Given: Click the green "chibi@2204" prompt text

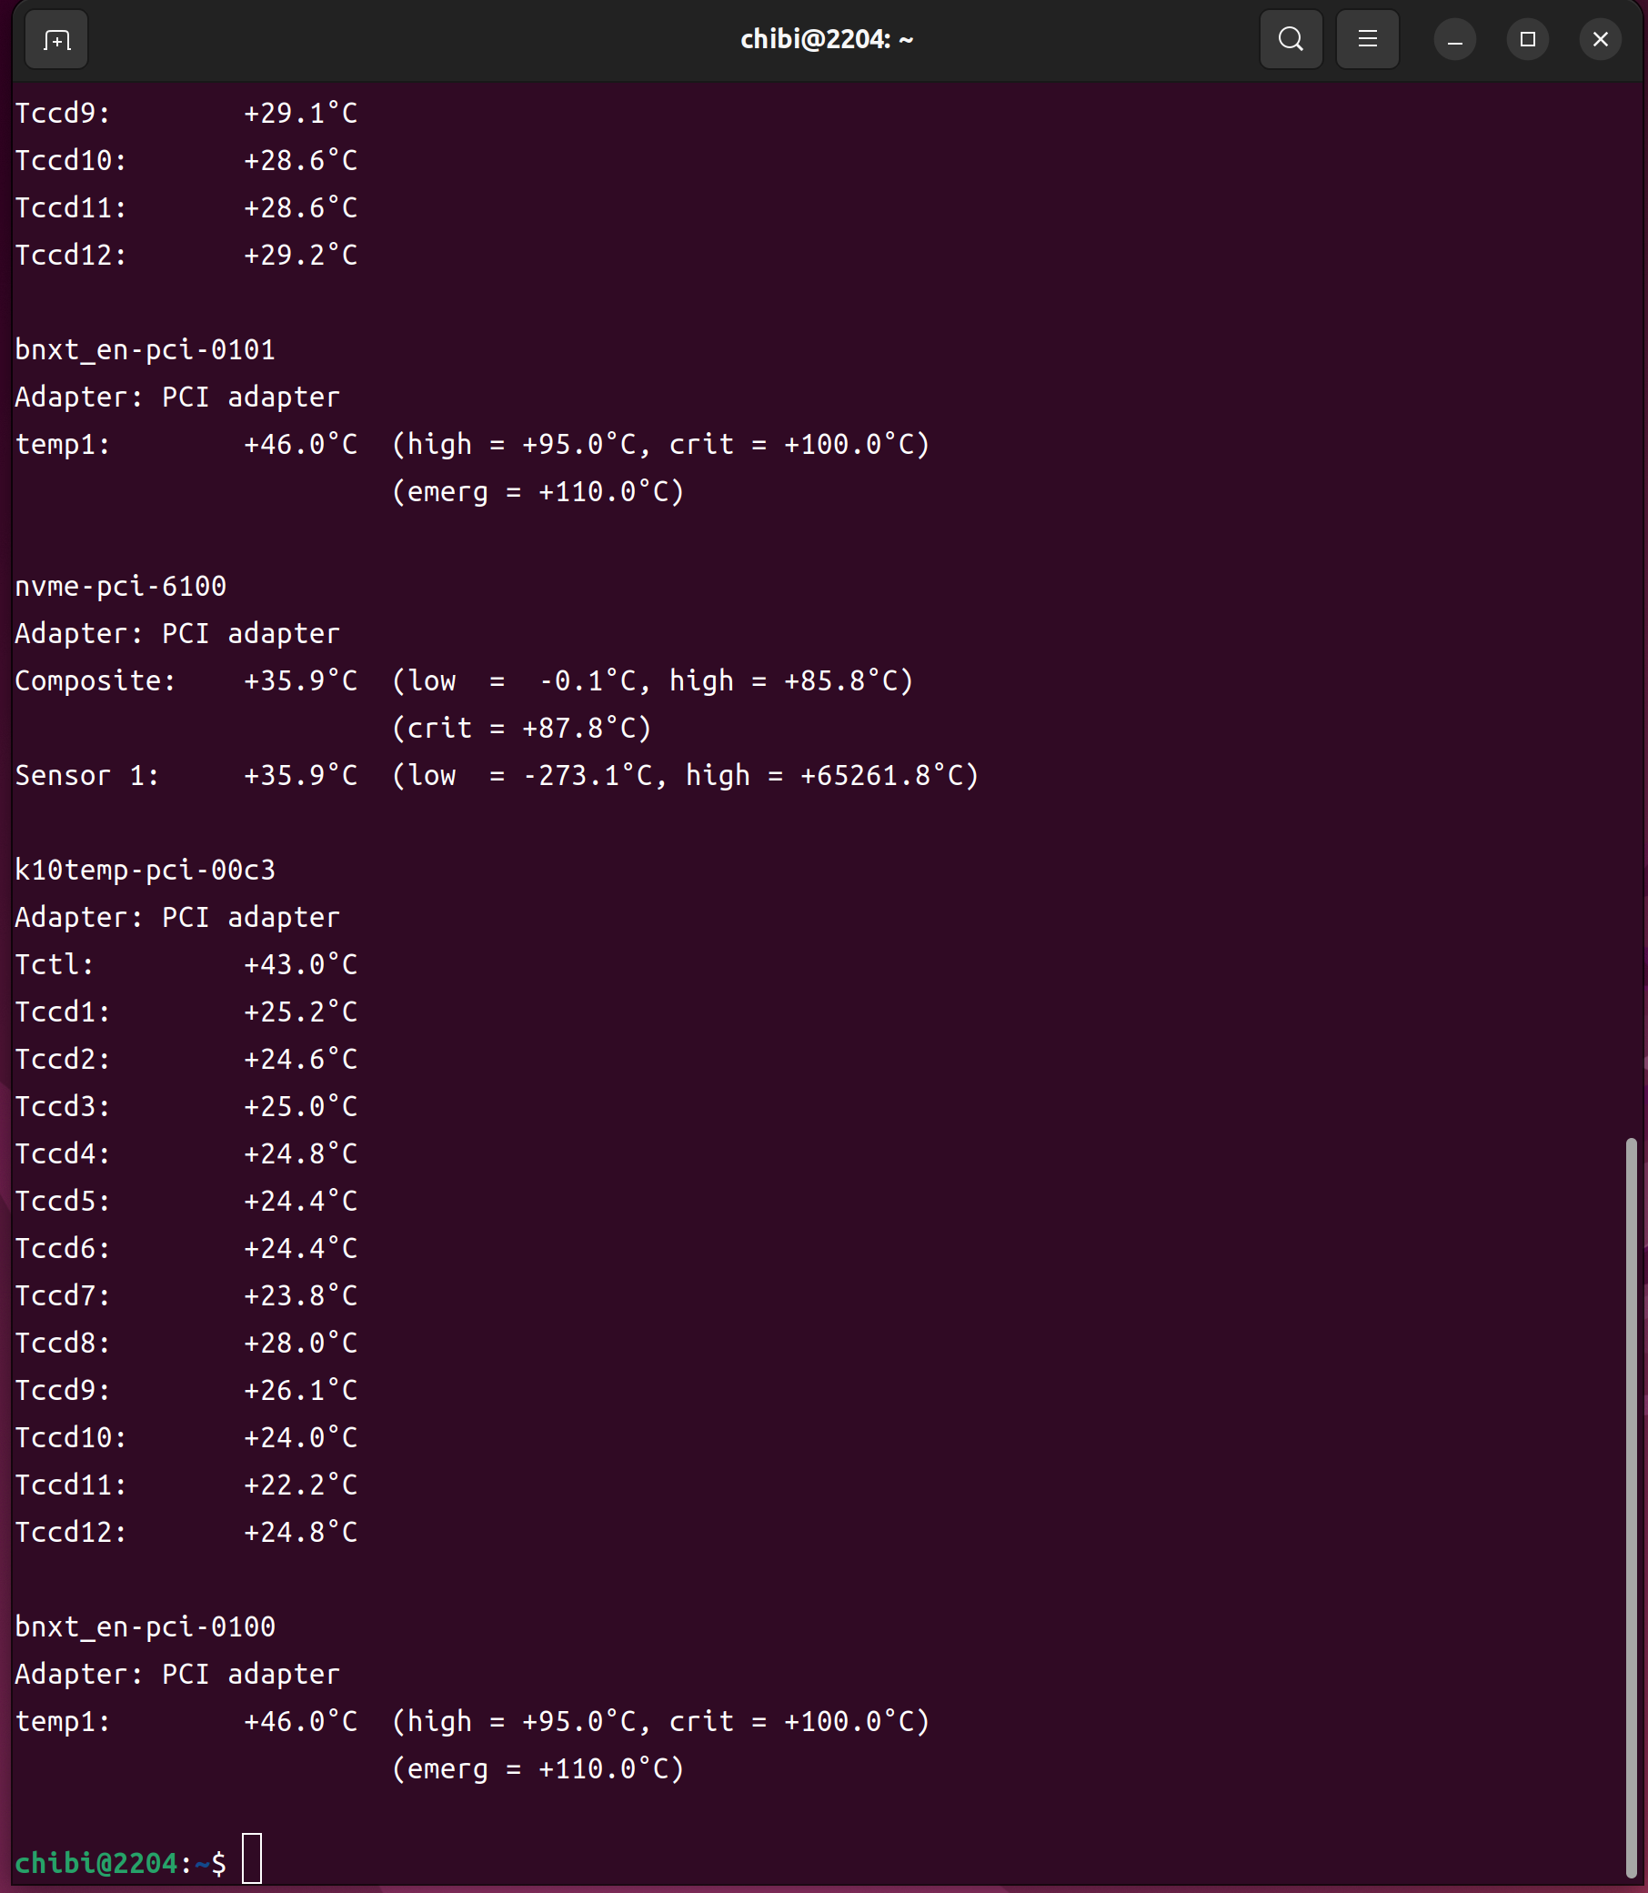Looking at the screenshot, I should [x=95, y=1863].
